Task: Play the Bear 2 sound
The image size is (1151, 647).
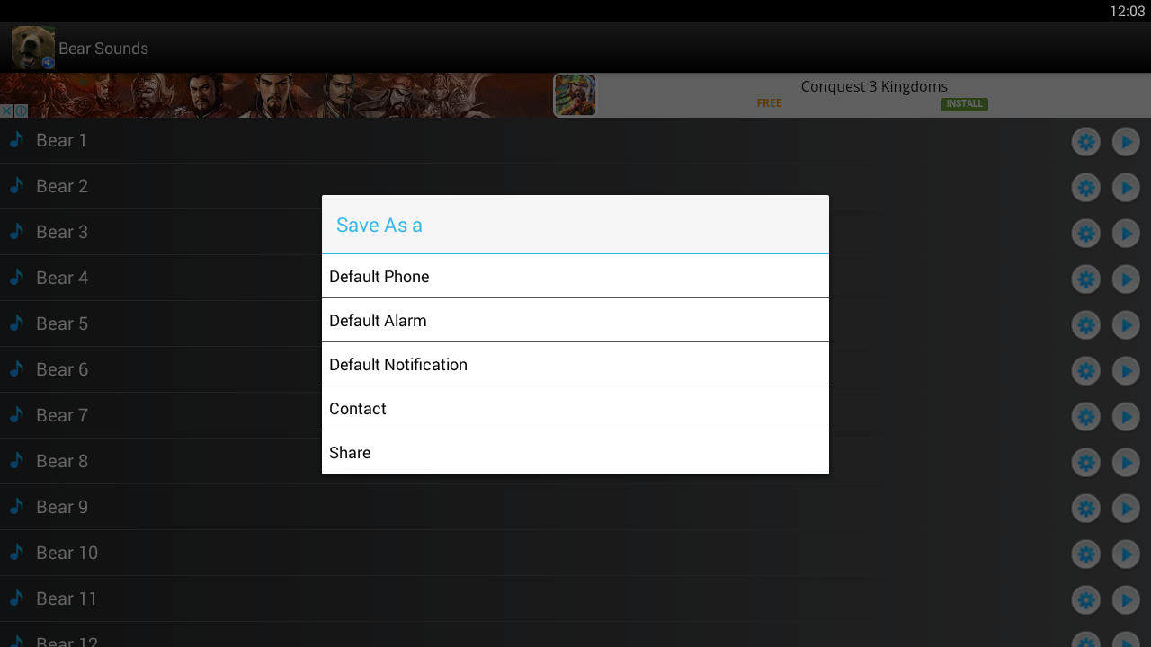Action: click(1126, 187)
